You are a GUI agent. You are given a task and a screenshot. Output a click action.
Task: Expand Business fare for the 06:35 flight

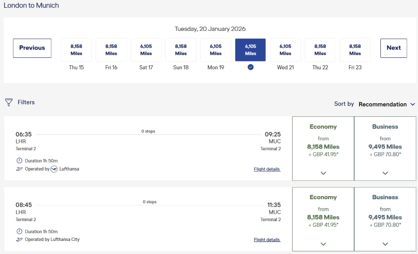[x=385, y=173]
